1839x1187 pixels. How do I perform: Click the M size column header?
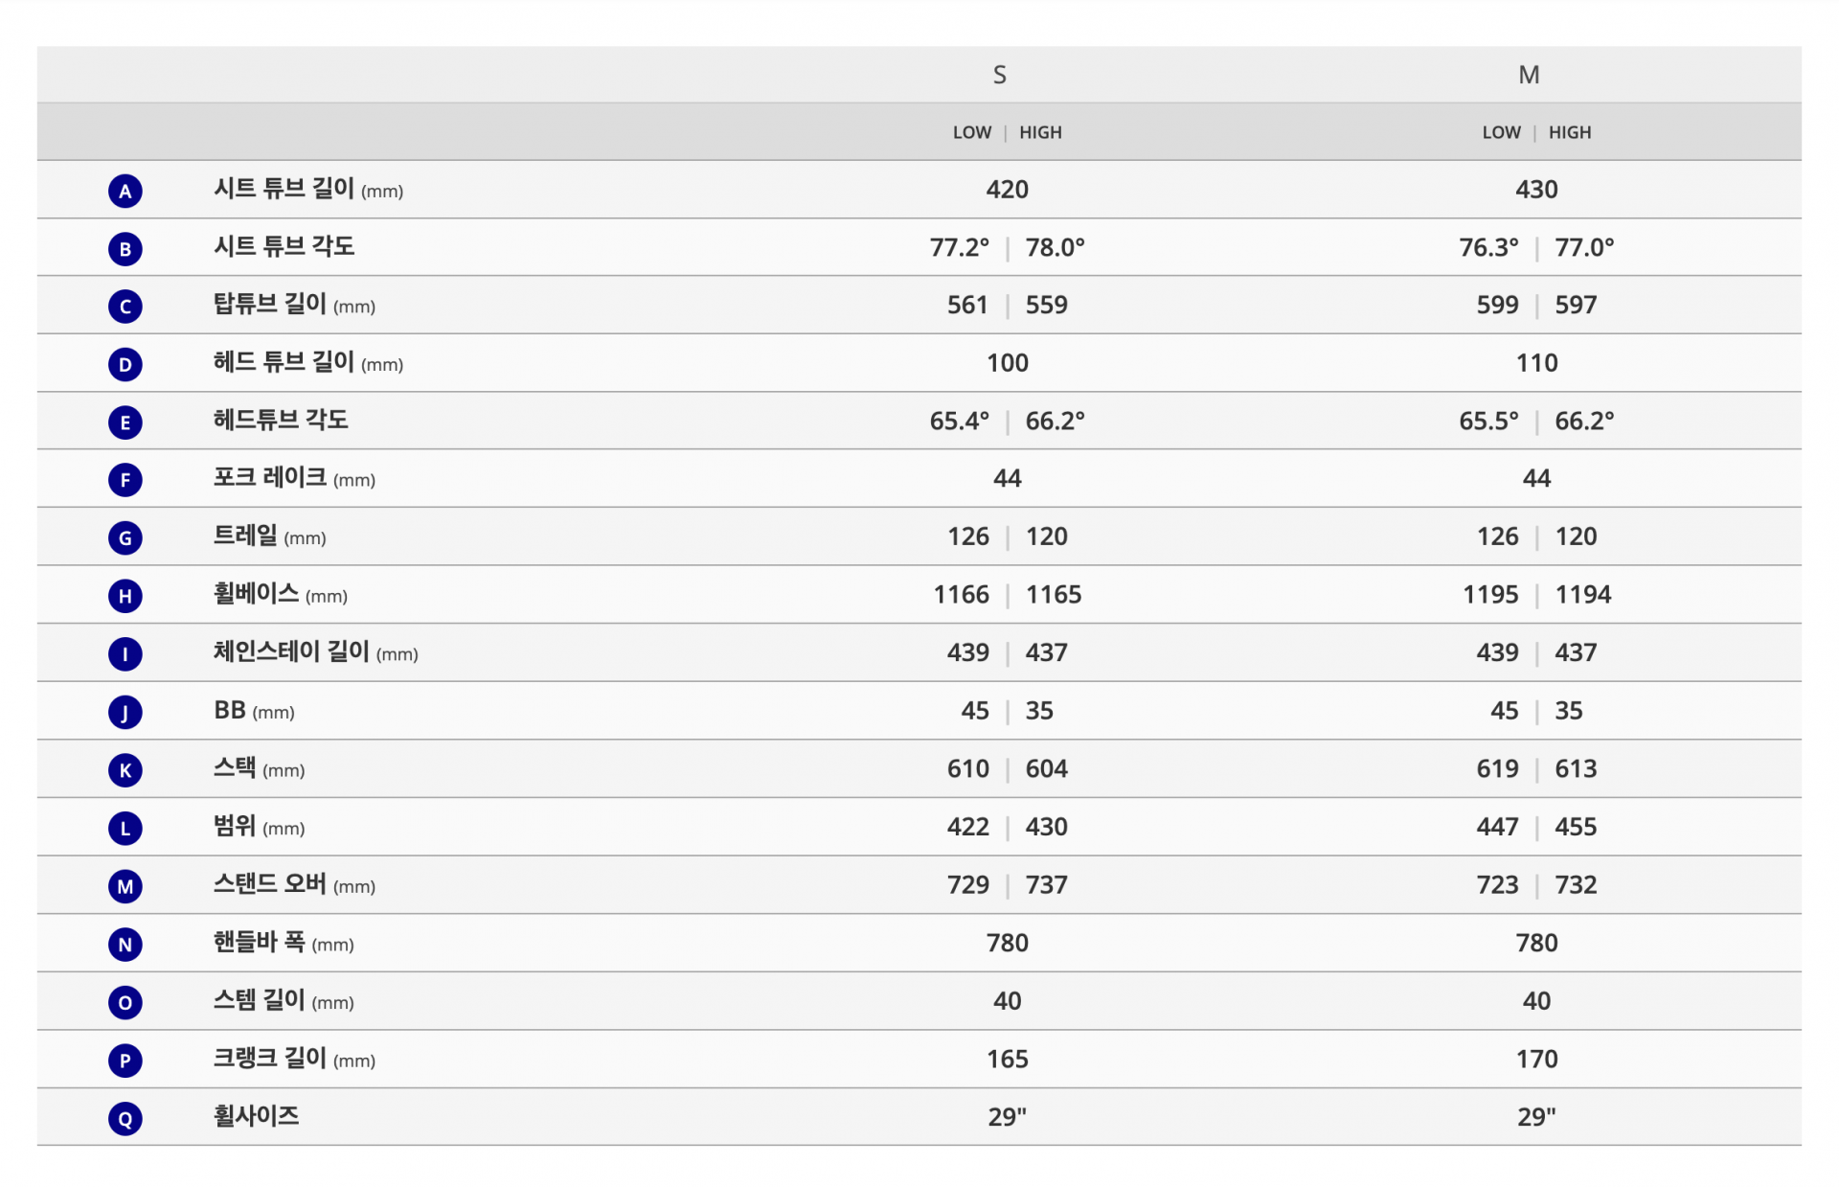tap(1529, 75)
